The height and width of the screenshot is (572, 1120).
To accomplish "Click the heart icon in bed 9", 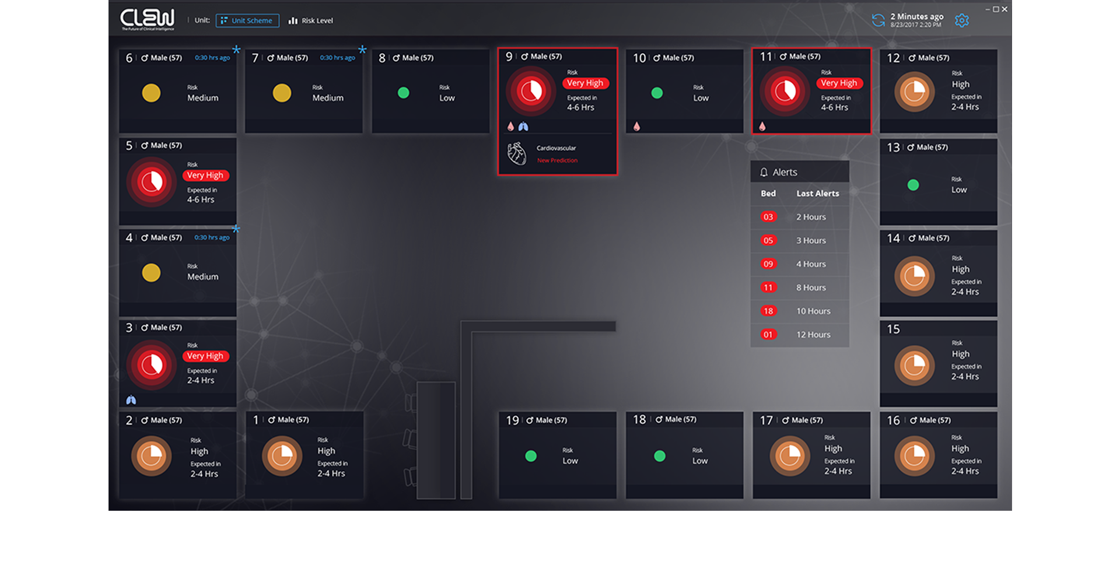I will point(516,154).
